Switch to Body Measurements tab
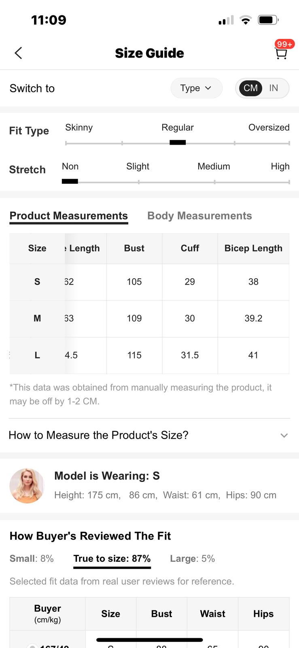 click(199, 216)
